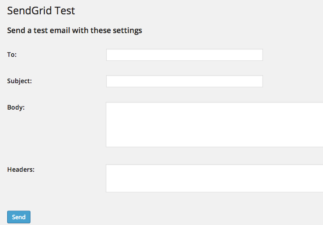Image resolution: width=323 pixels, height=225 pixels.
Task: Click the Subject input field
Action: pyautogui.click(x=184, y=81)
